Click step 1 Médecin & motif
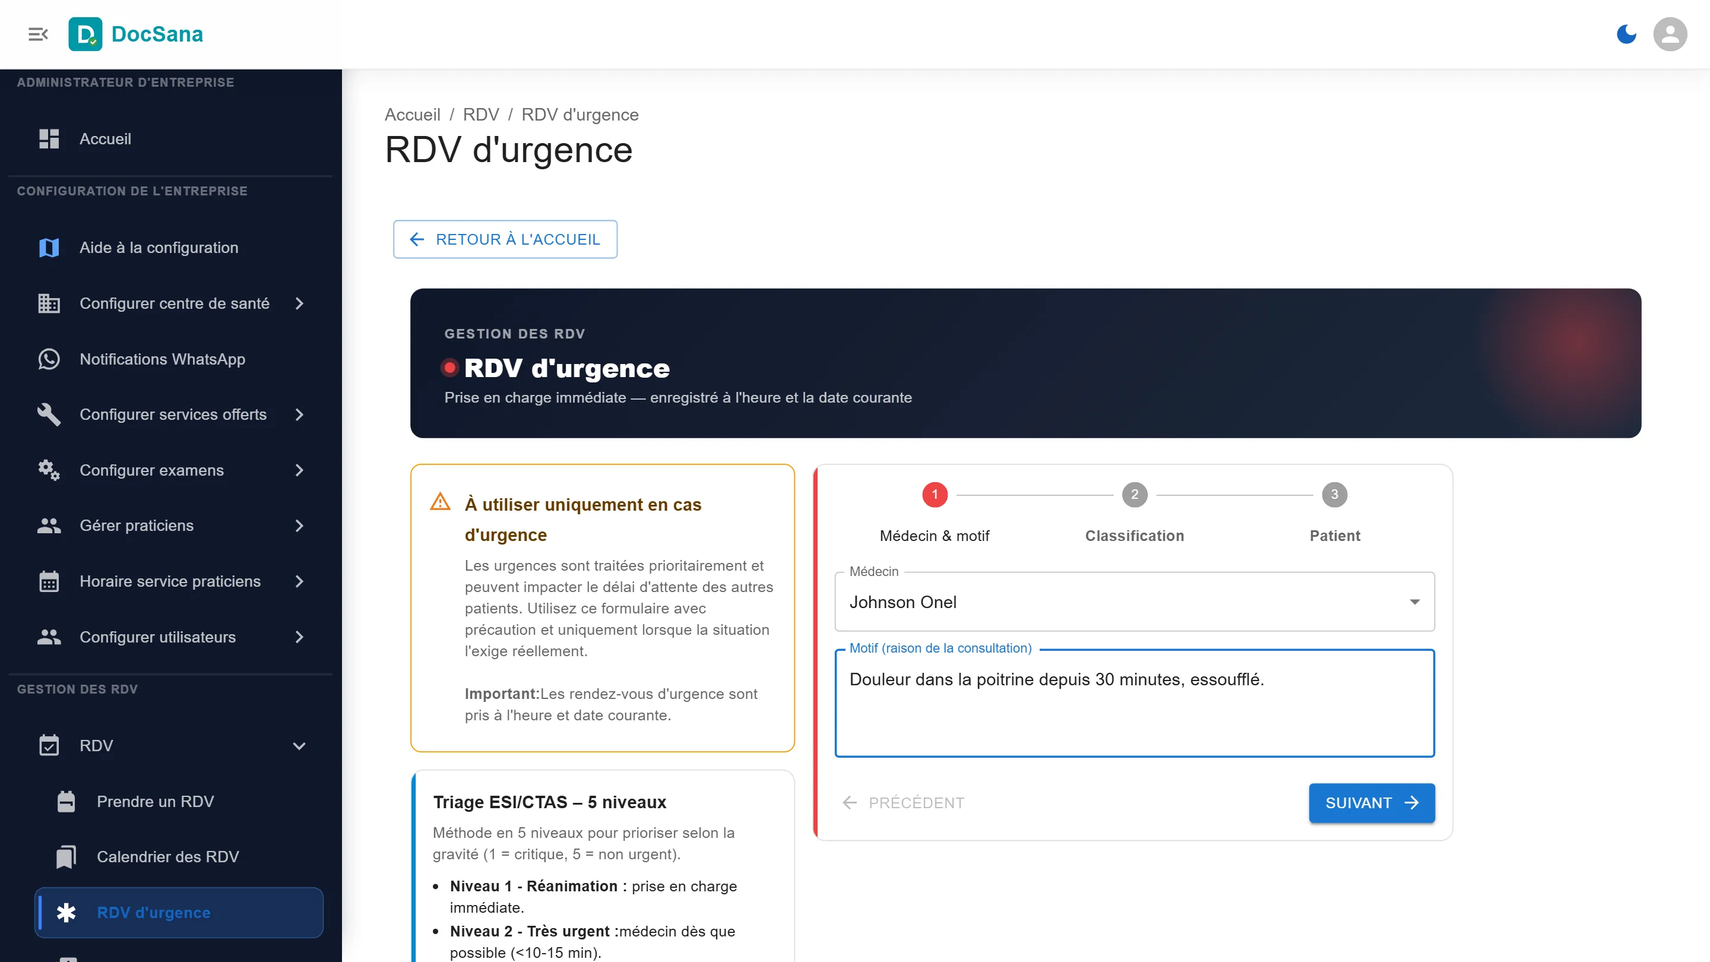Viewport: 1710px width, 962px height. click(934, 513)
